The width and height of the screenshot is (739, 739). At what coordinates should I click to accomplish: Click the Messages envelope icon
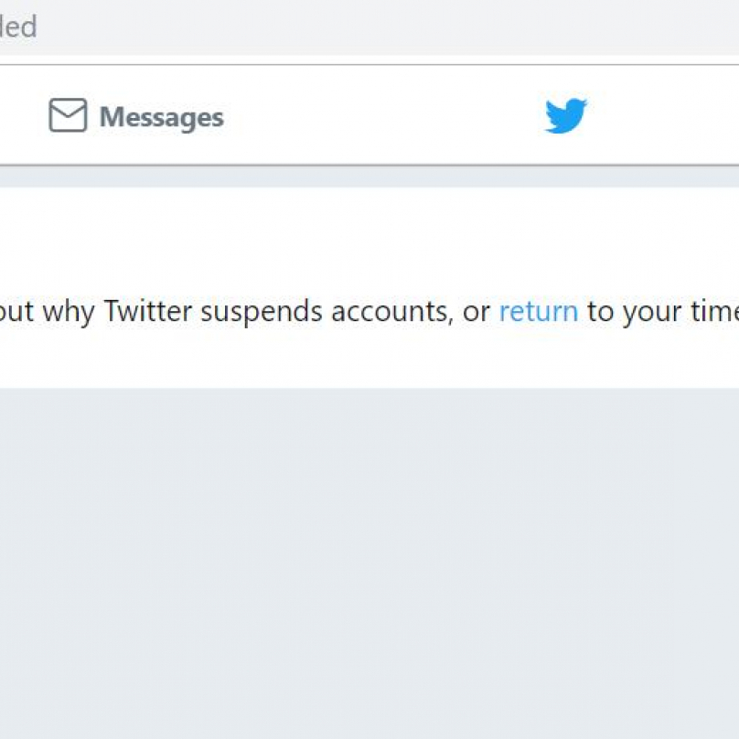[x=68, y=116]
